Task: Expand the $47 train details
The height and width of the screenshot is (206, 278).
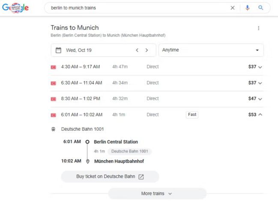Action: [260, 99]
